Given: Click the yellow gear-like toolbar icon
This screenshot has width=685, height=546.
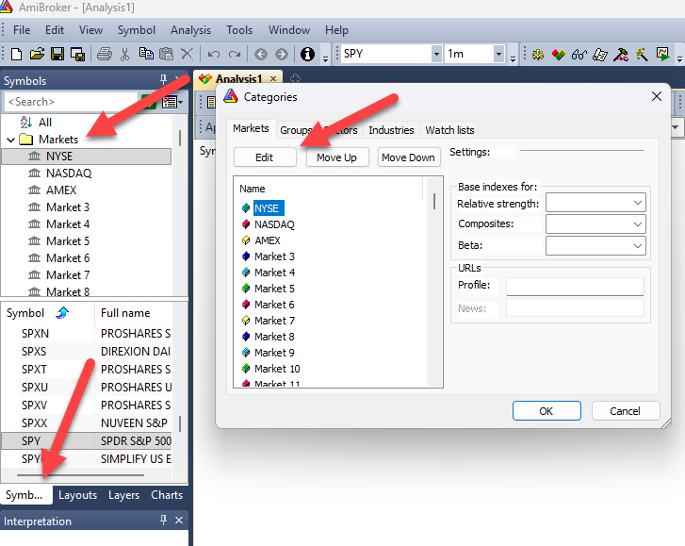Looking at the screenshot, I should (538, 55).
